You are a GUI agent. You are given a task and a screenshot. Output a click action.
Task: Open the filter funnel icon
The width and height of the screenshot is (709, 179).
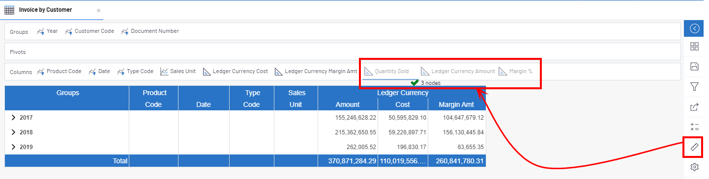694,87
